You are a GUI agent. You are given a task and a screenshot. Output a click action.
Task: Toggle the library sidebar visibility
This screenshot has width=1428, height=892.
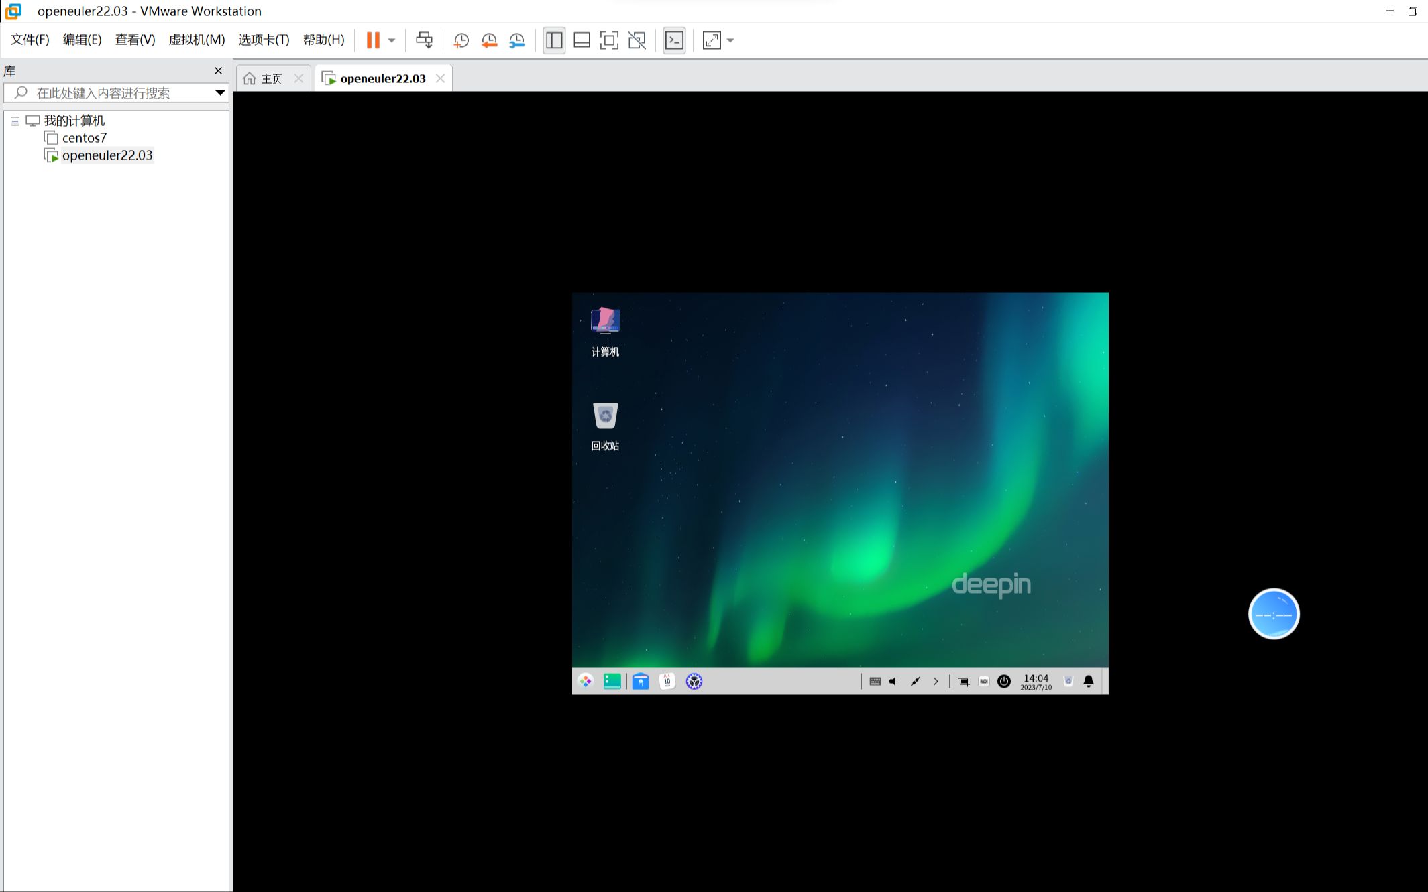[x=554, y=40]
